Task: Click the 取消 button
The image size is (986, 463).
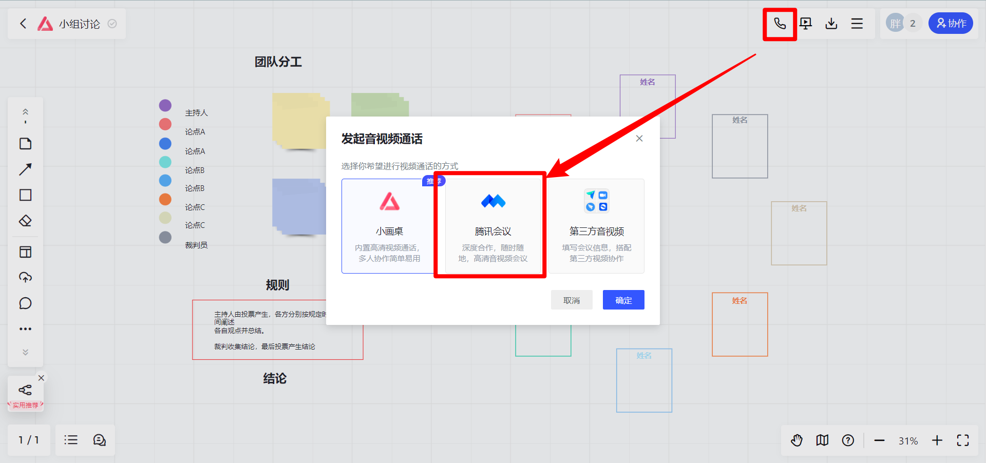Action: pos(572,300)
